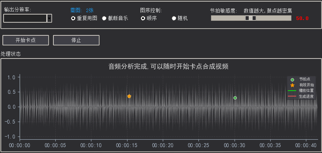Viewport: 322px width, 153px height.
Task: Click the 输出分辨率 label
Action: pos(17,10)
